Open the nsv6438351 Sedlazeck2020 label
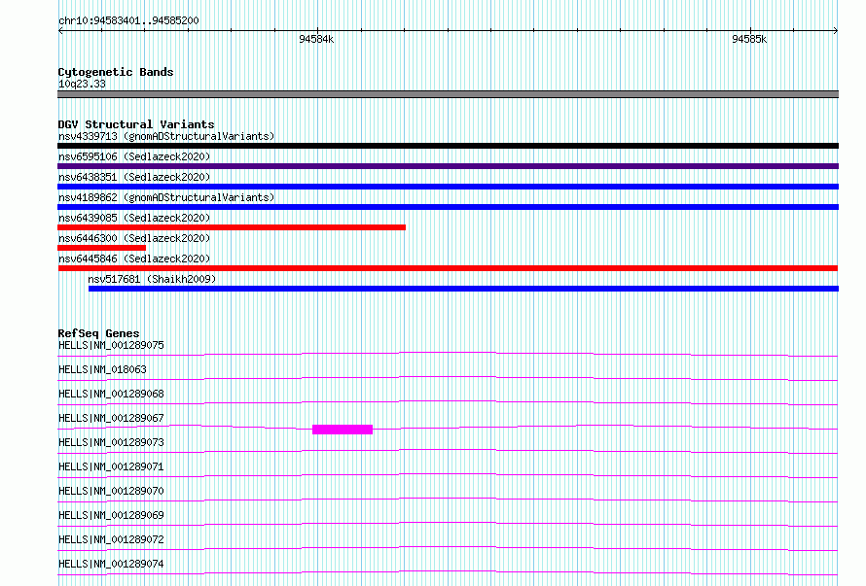Image resolution: width=866 pixels, height=586 pixels. pos(134,177)
